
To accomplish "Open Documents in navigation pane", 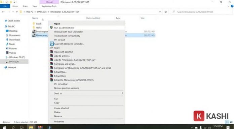I will point(15,35).
